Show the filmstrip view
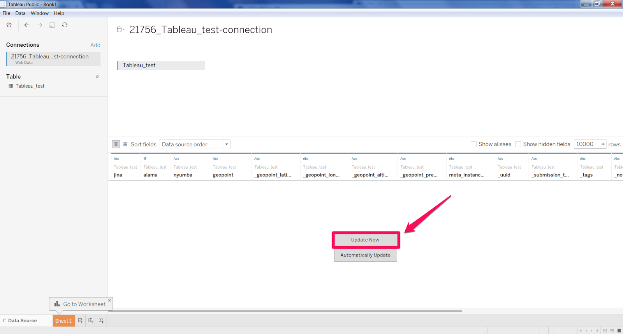623x334 pixels. (x=612, y=330)
